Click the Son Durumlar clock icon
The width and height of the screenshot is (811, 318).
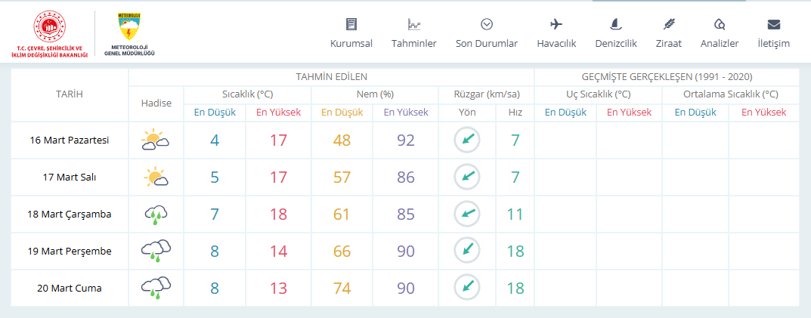tap(487, 23)
